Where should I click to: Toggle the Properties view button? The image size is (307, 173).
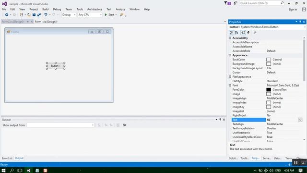(x=243, y=33)
